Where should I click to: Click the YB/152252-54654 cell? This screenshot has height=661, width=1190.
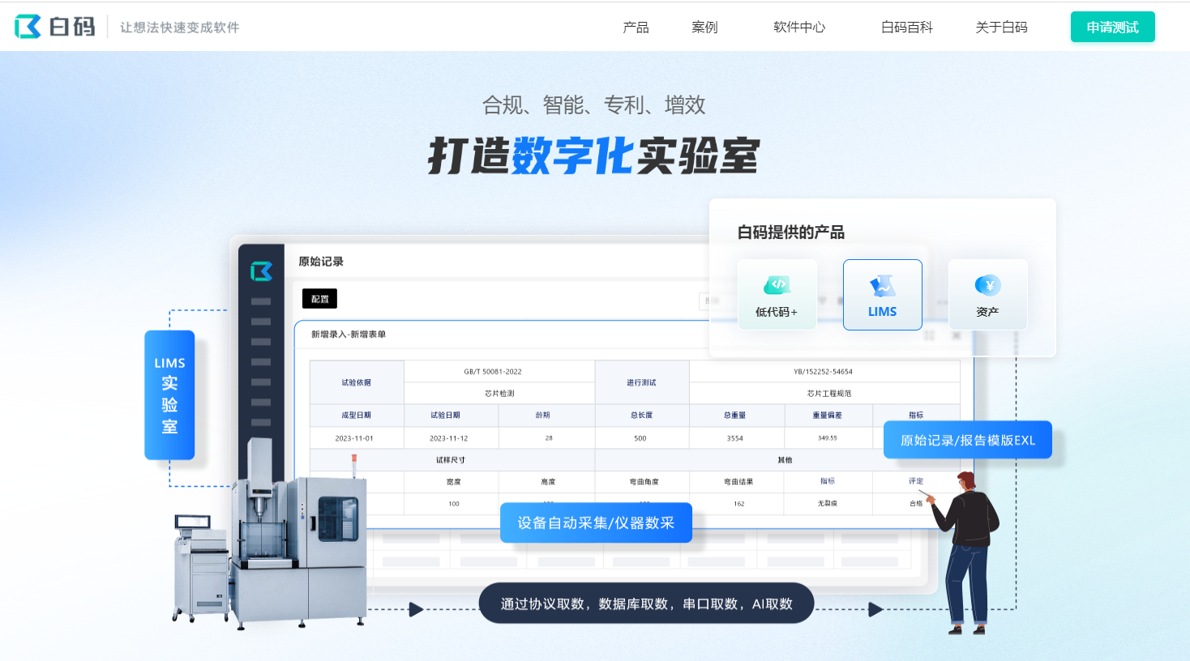(x=824, y=372)
